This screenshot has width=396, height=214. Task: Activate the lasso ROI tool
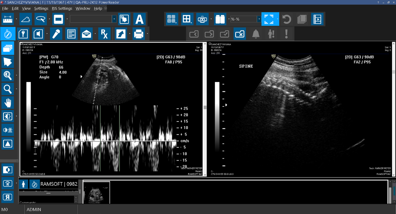[41, 19]
